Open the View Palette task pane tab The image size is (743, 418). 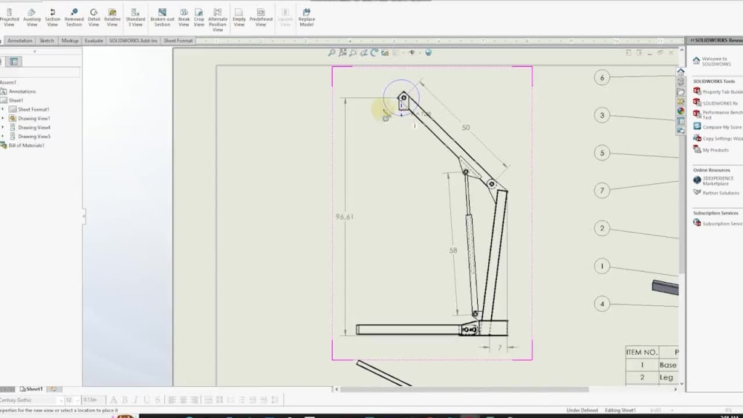coord(681,102)
